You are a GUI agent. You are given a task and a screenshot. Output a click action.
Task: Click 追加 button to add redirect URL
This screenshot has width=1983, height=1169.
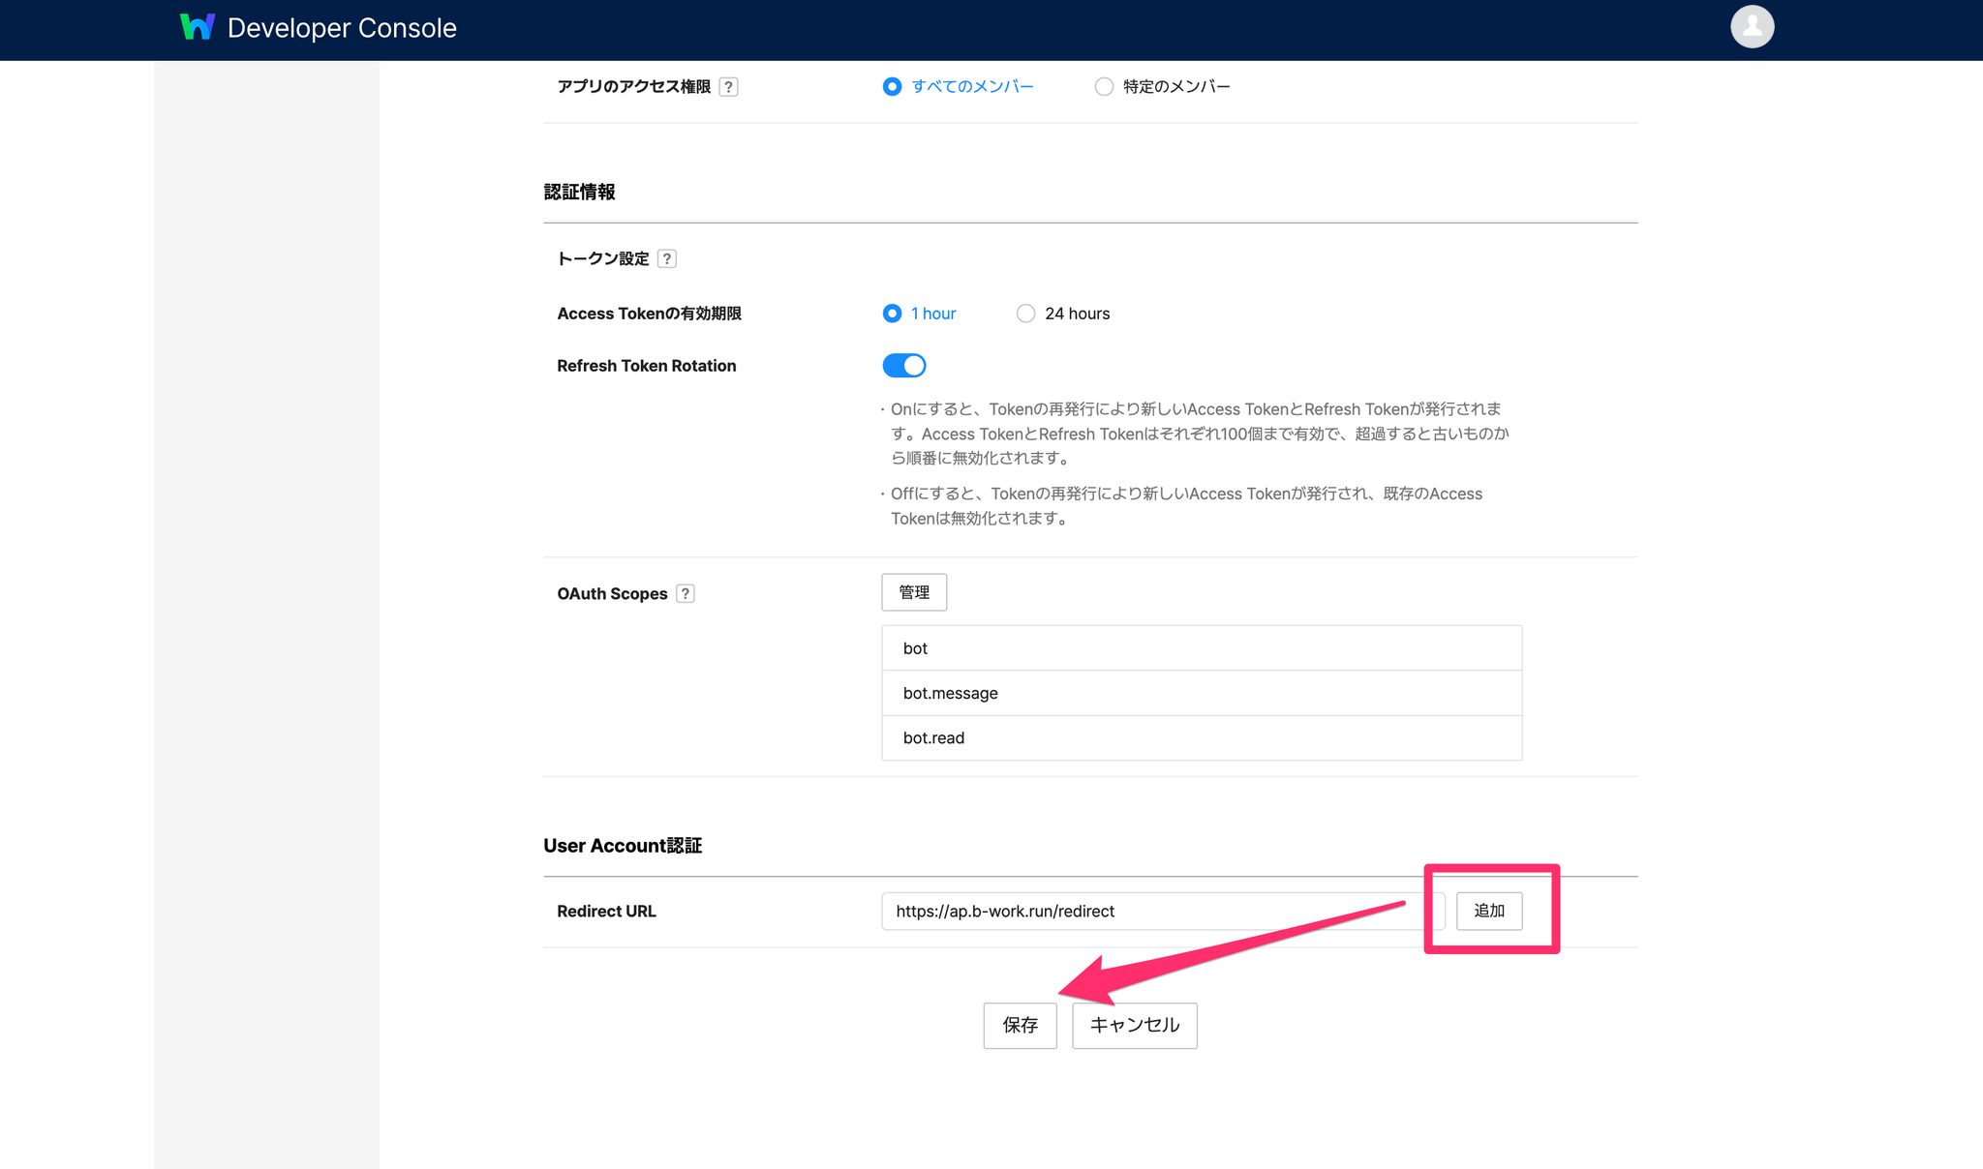point(1488,912)
